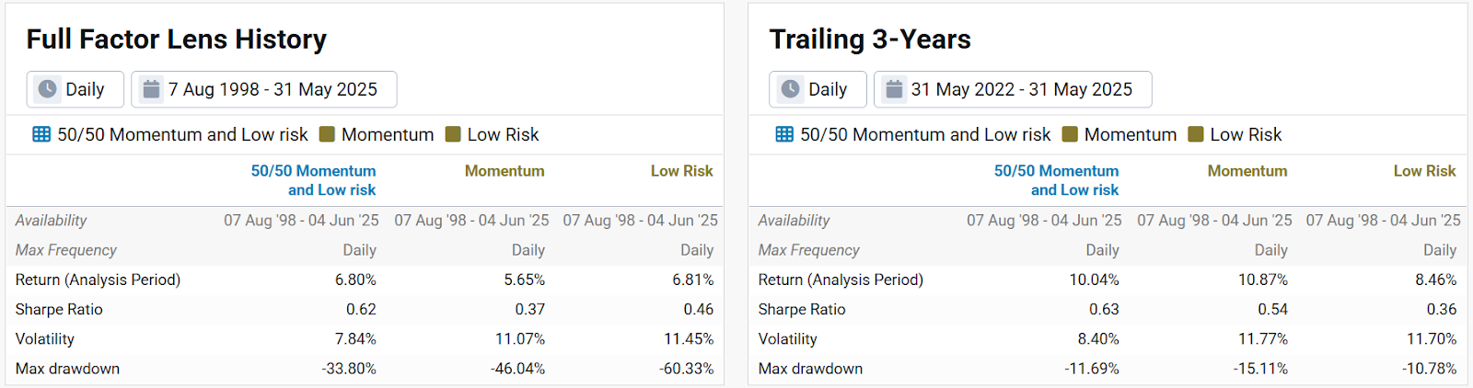Click table icon in Trailing 3-Years legend
The width and height of the screenshot is (1473, 388).
point(784,134)
